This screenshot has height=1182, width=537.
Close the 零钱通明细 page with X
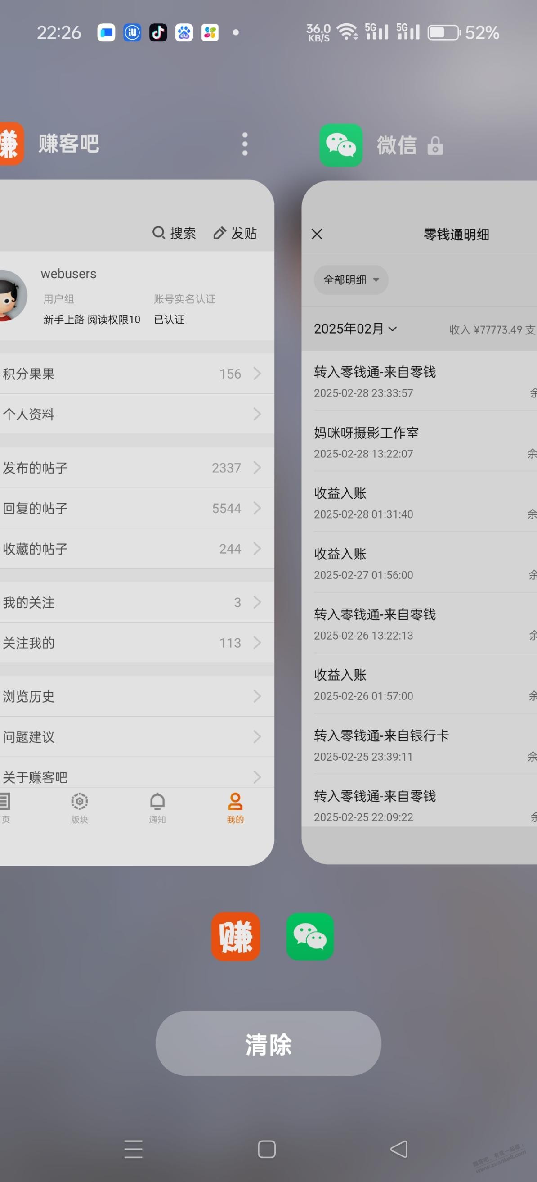317,234
